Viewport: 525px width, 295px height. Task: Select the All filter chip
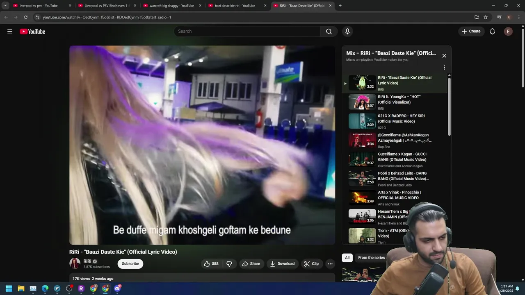347,258
